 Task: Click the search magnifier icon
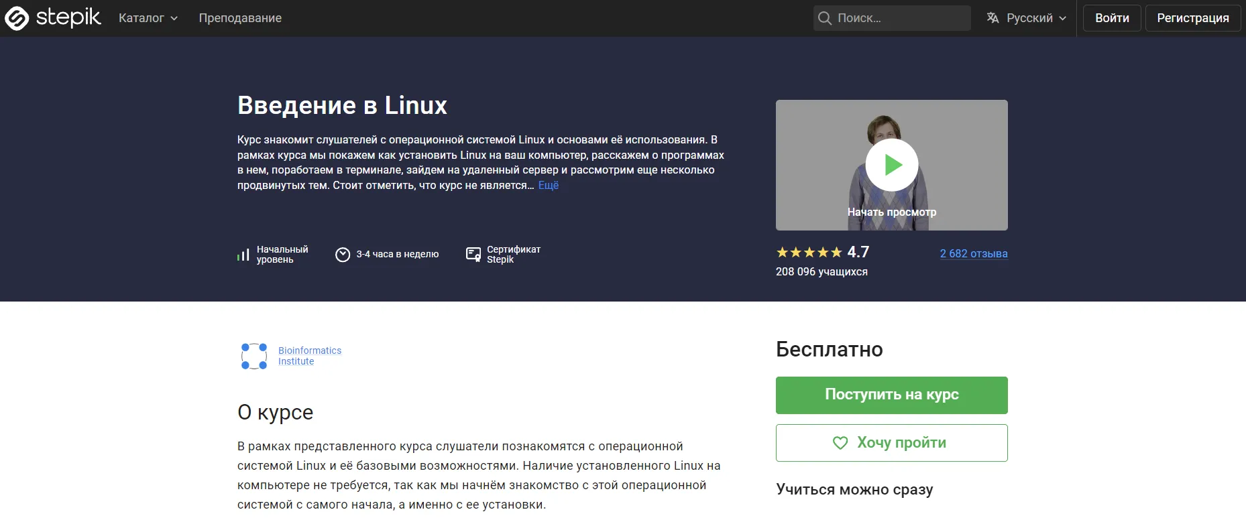825,18
